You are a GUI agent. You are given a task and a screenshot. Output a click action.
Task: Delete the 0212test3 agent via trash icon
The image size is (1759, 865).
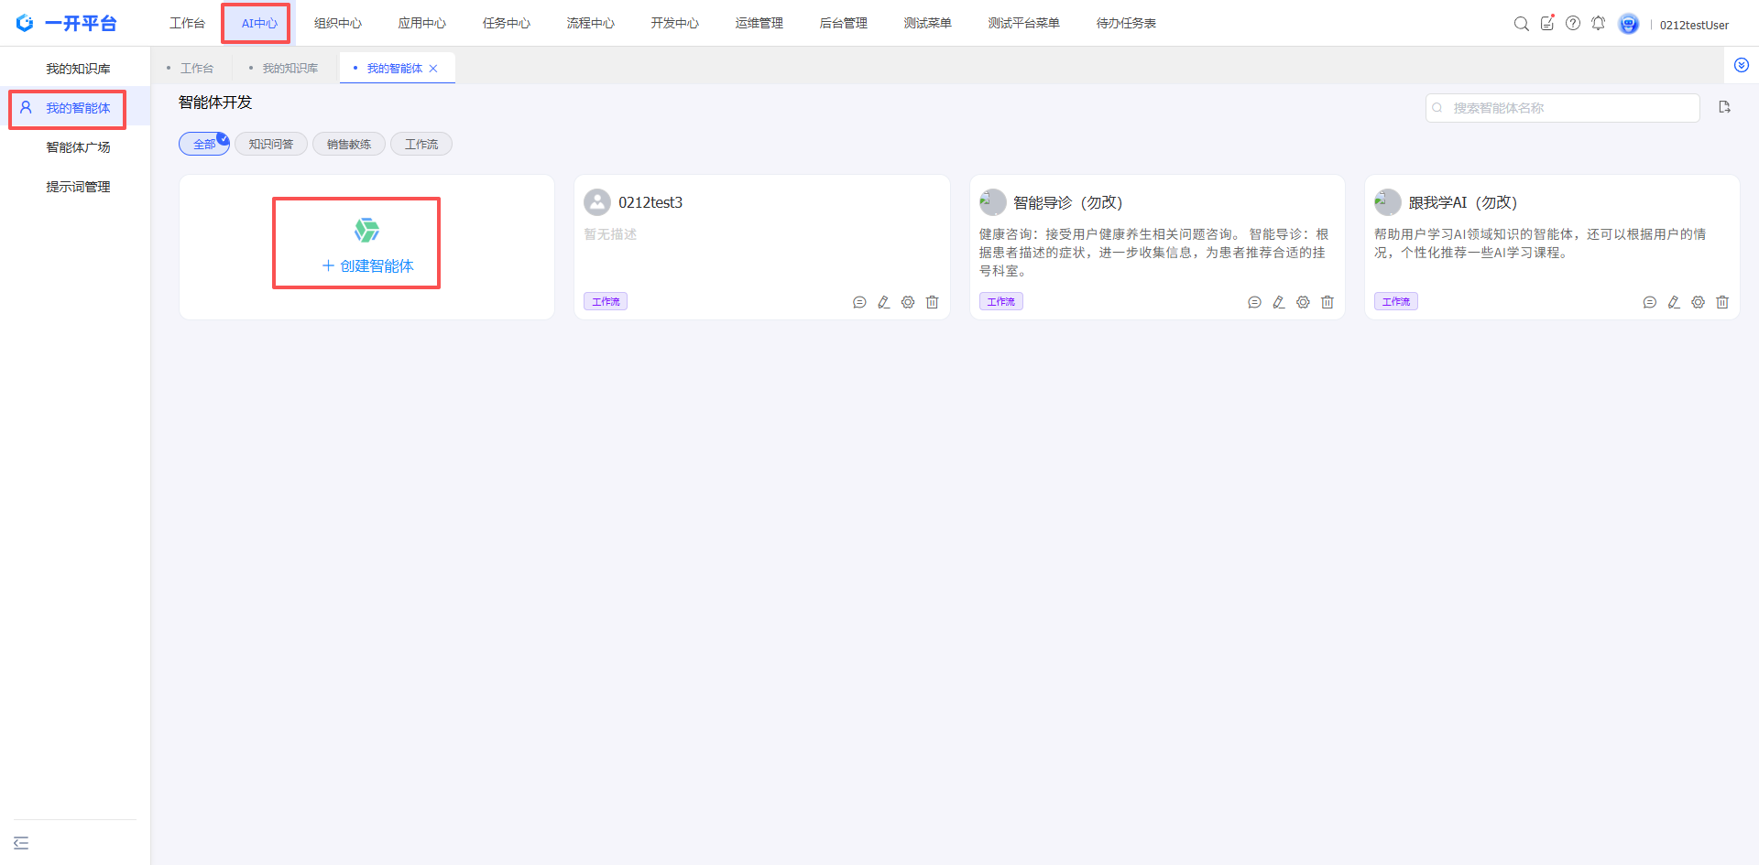click(932, 302)
